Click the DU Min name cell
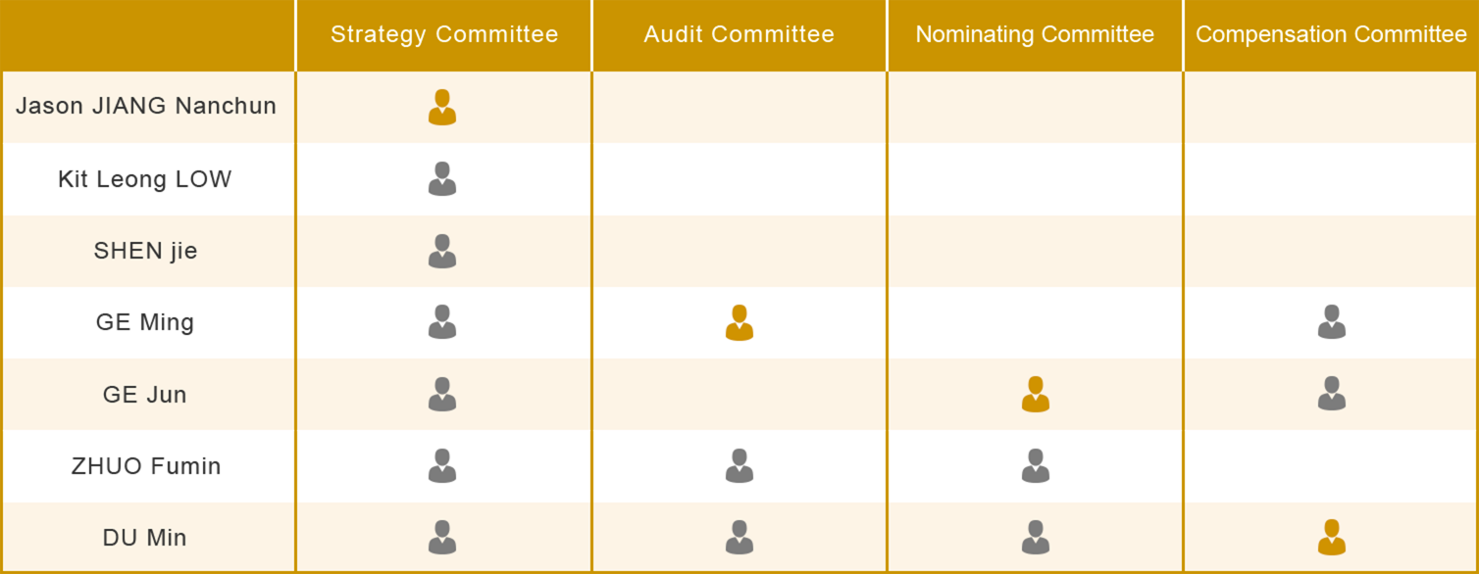The width and height of the screenshot is (1479, 574). pyautogui.click(x=148, y=538)
